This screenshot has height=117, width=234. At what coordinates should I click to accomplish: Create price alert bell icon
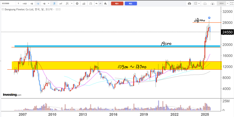click(x=106, y=3)
